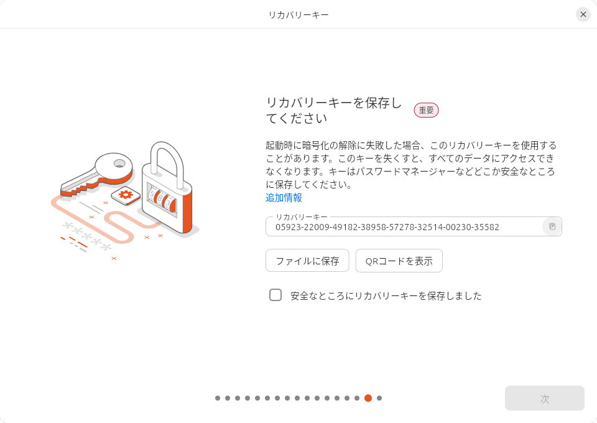Open the 追加情報 link

click(x=284, y=198)
